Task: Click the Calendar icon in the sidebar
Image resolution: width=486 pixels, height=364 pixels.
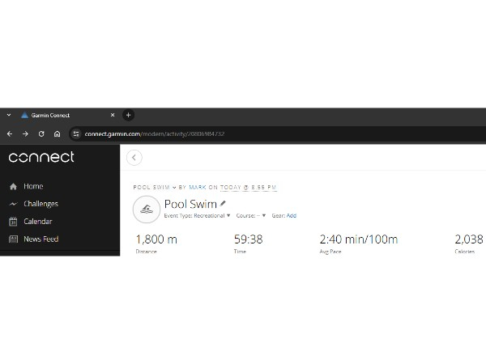Action: click(13, 222)
